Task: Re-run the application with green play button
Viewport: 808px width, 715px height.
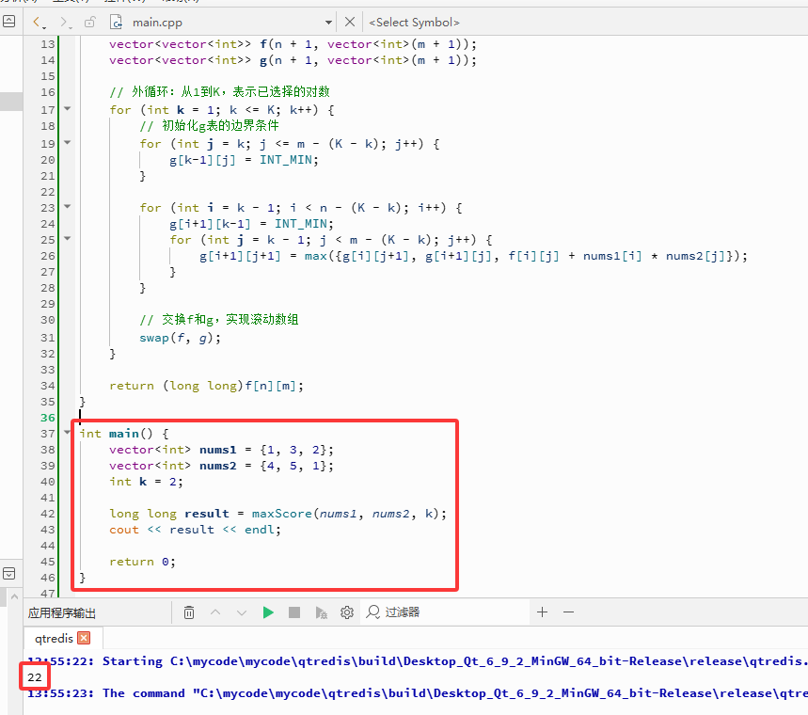Action: 268,612
